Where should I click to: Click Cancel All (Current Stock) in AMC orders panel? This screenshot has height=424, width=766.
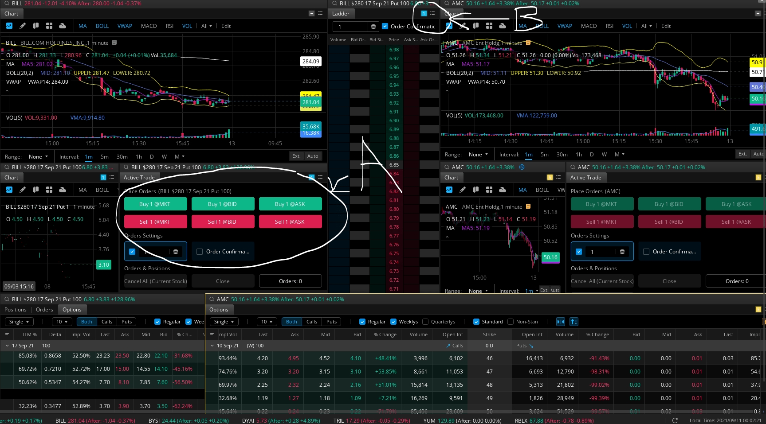click(602, 280)
